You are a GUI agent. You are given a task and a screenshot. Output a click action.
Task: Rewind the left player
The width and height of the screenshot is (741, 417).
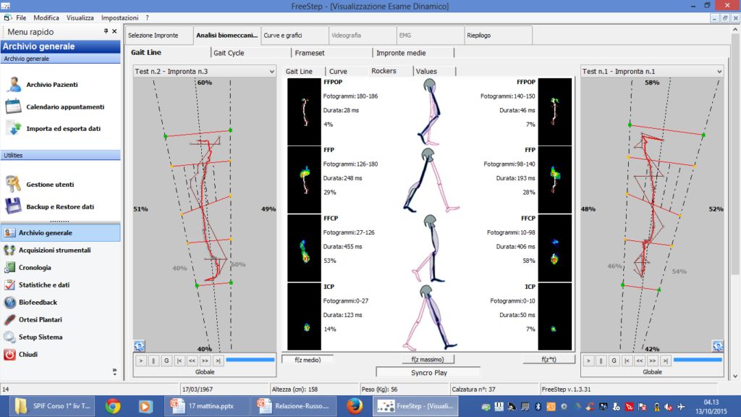192,361
